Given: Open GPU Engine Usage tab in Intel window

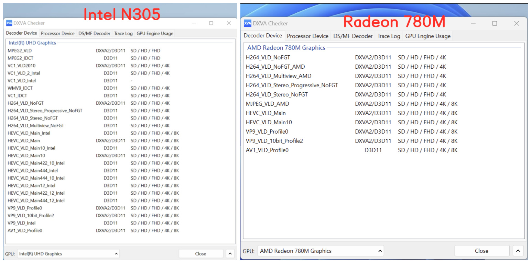Looking at the screenshot, I should pos(155,33).
